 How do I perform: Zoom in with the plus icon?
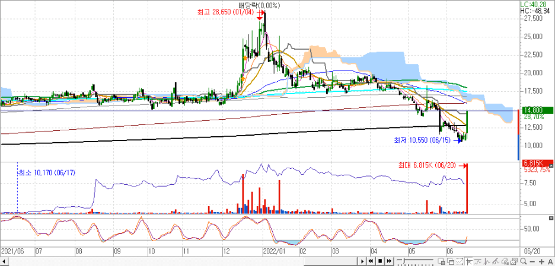pyautogui.click(x=541, y=262)
